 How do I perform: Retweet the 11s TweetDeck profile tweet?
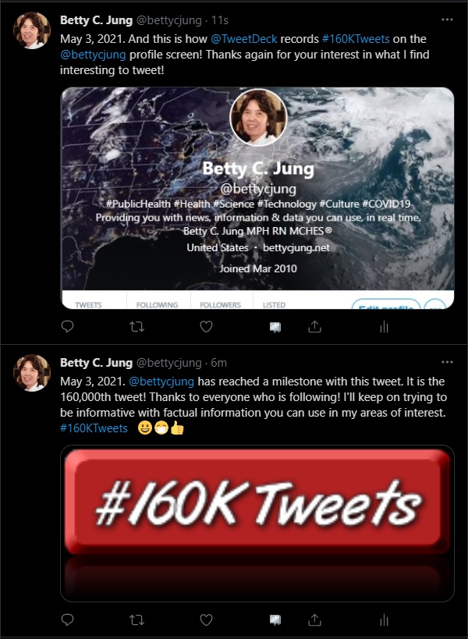point(137,328)
